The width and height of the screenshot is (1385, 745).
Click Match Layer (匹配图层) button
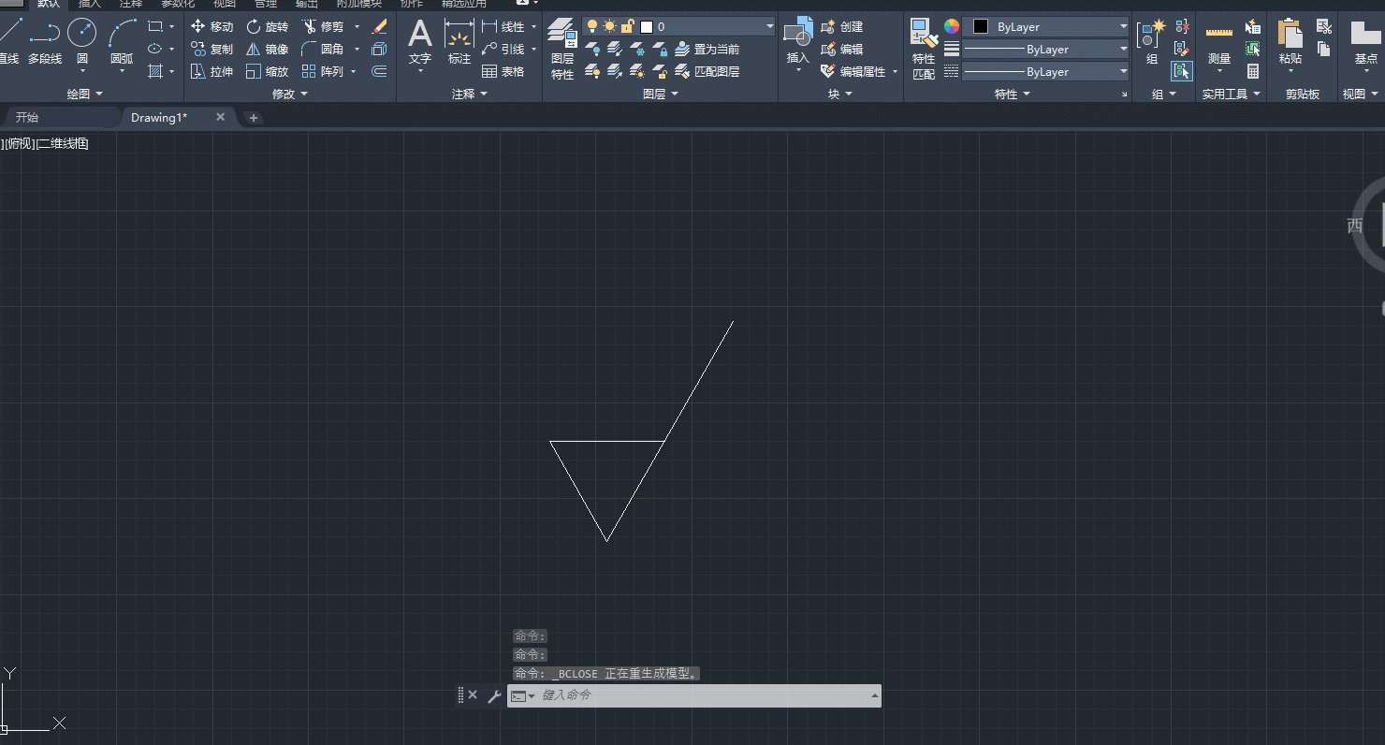(x=707, y=71)
